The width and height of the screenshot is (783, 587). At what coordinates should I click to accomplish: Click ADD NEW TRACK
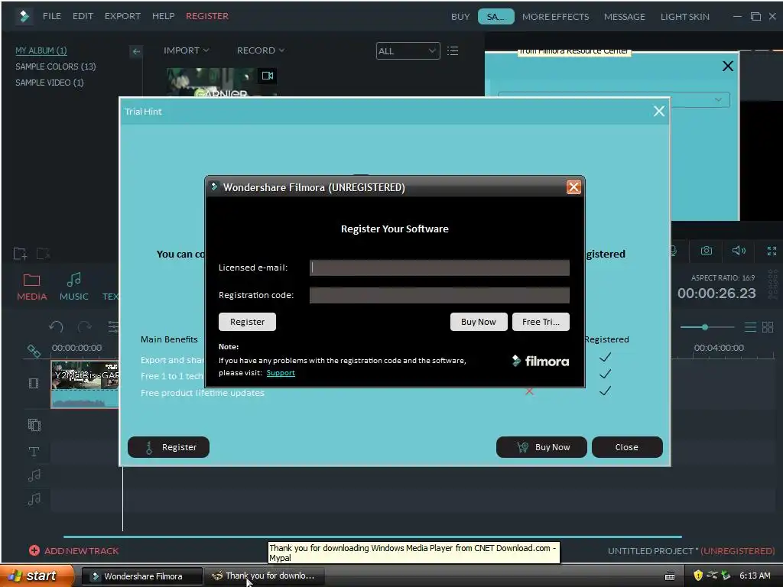[74, 550]
